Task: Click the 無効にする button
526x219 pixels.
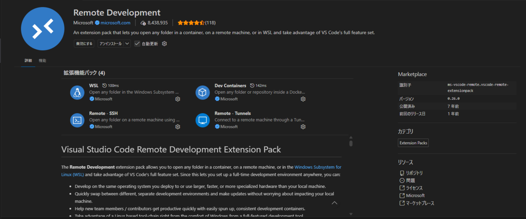Action: pyautogui.click(x=84, y=44)
